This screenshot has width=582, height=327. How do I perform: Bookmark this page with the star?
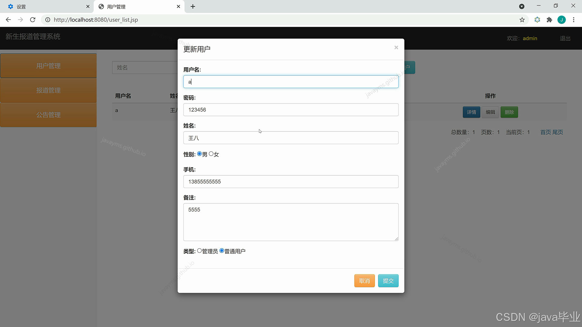pos(522,20)
